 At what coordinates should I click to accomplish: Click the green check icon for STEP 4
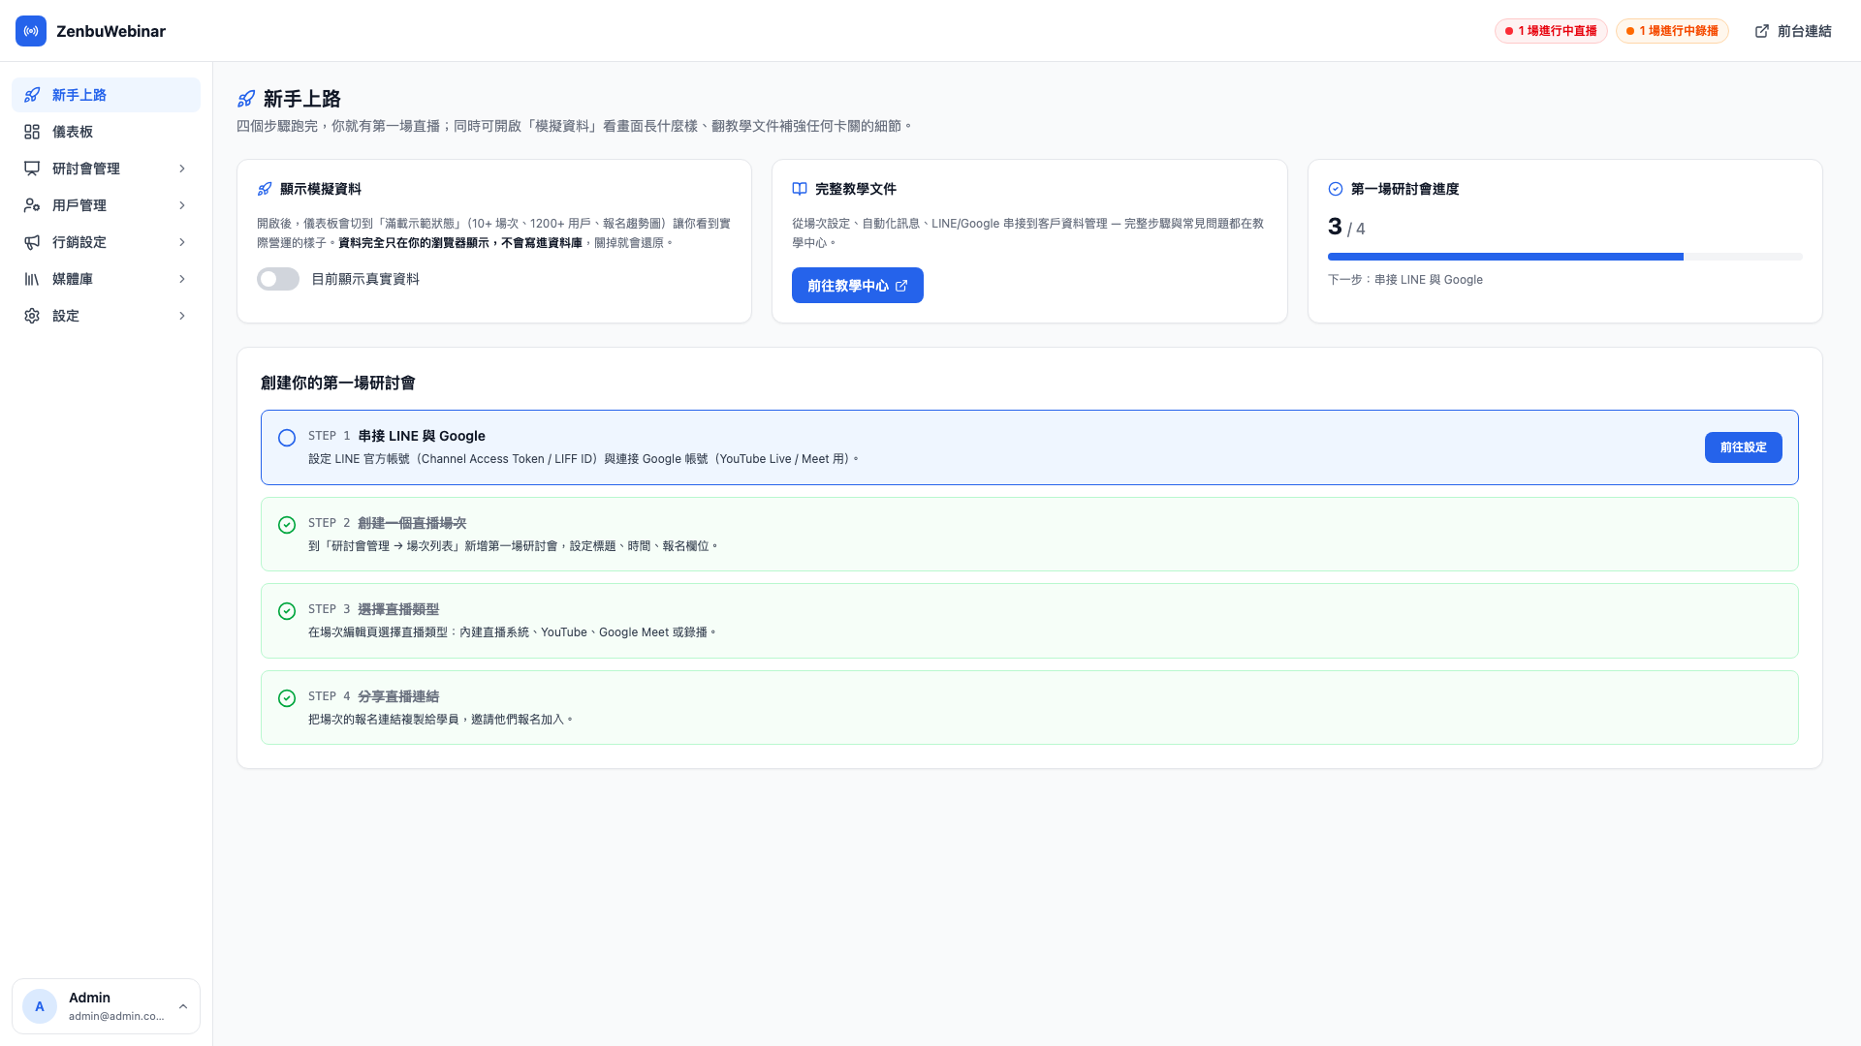[x=287, y=698]
